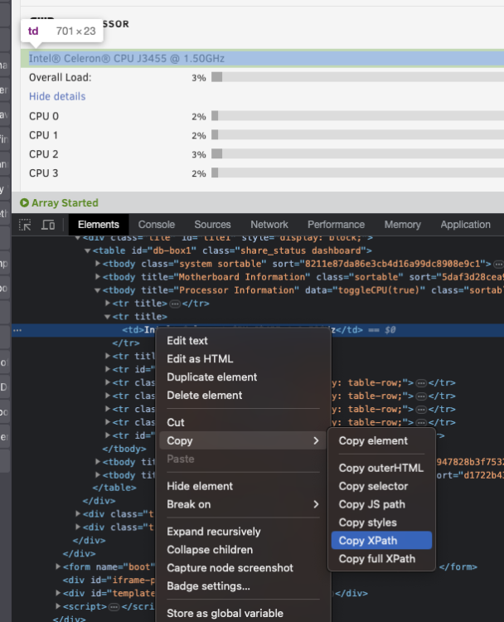The height and width of the screenshot is (622, 504).
Task: Switch to the Application tab
Action: [x=466, y=225]
